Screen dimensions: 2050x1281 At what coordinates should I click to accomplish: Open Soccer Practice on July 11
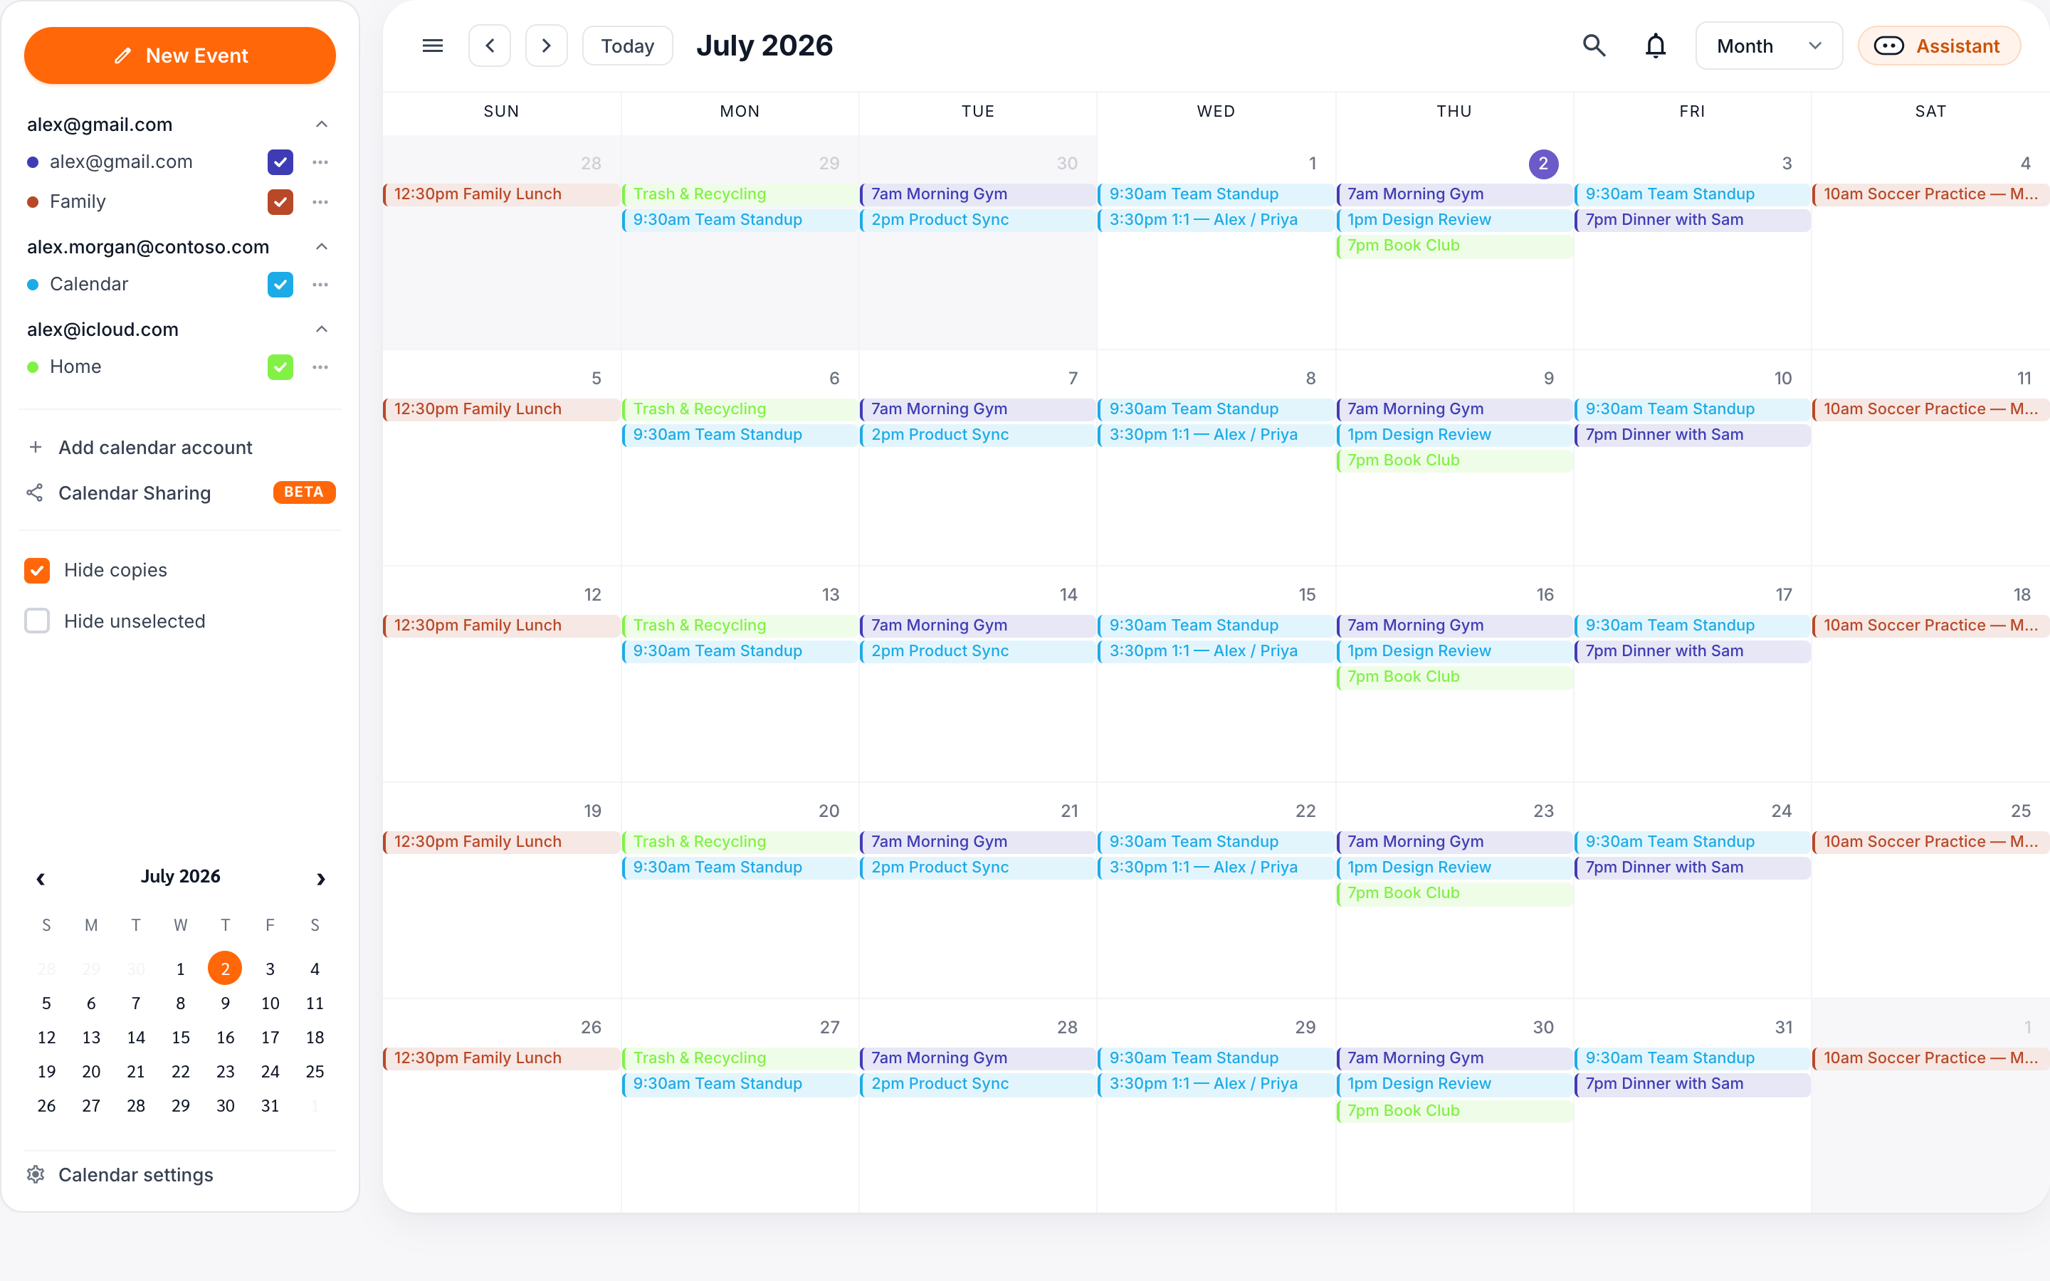[1930, 409]
